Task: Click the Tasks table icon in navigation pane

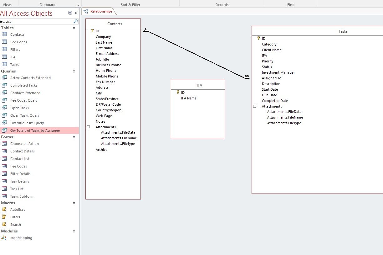Action: coord(4,64)
